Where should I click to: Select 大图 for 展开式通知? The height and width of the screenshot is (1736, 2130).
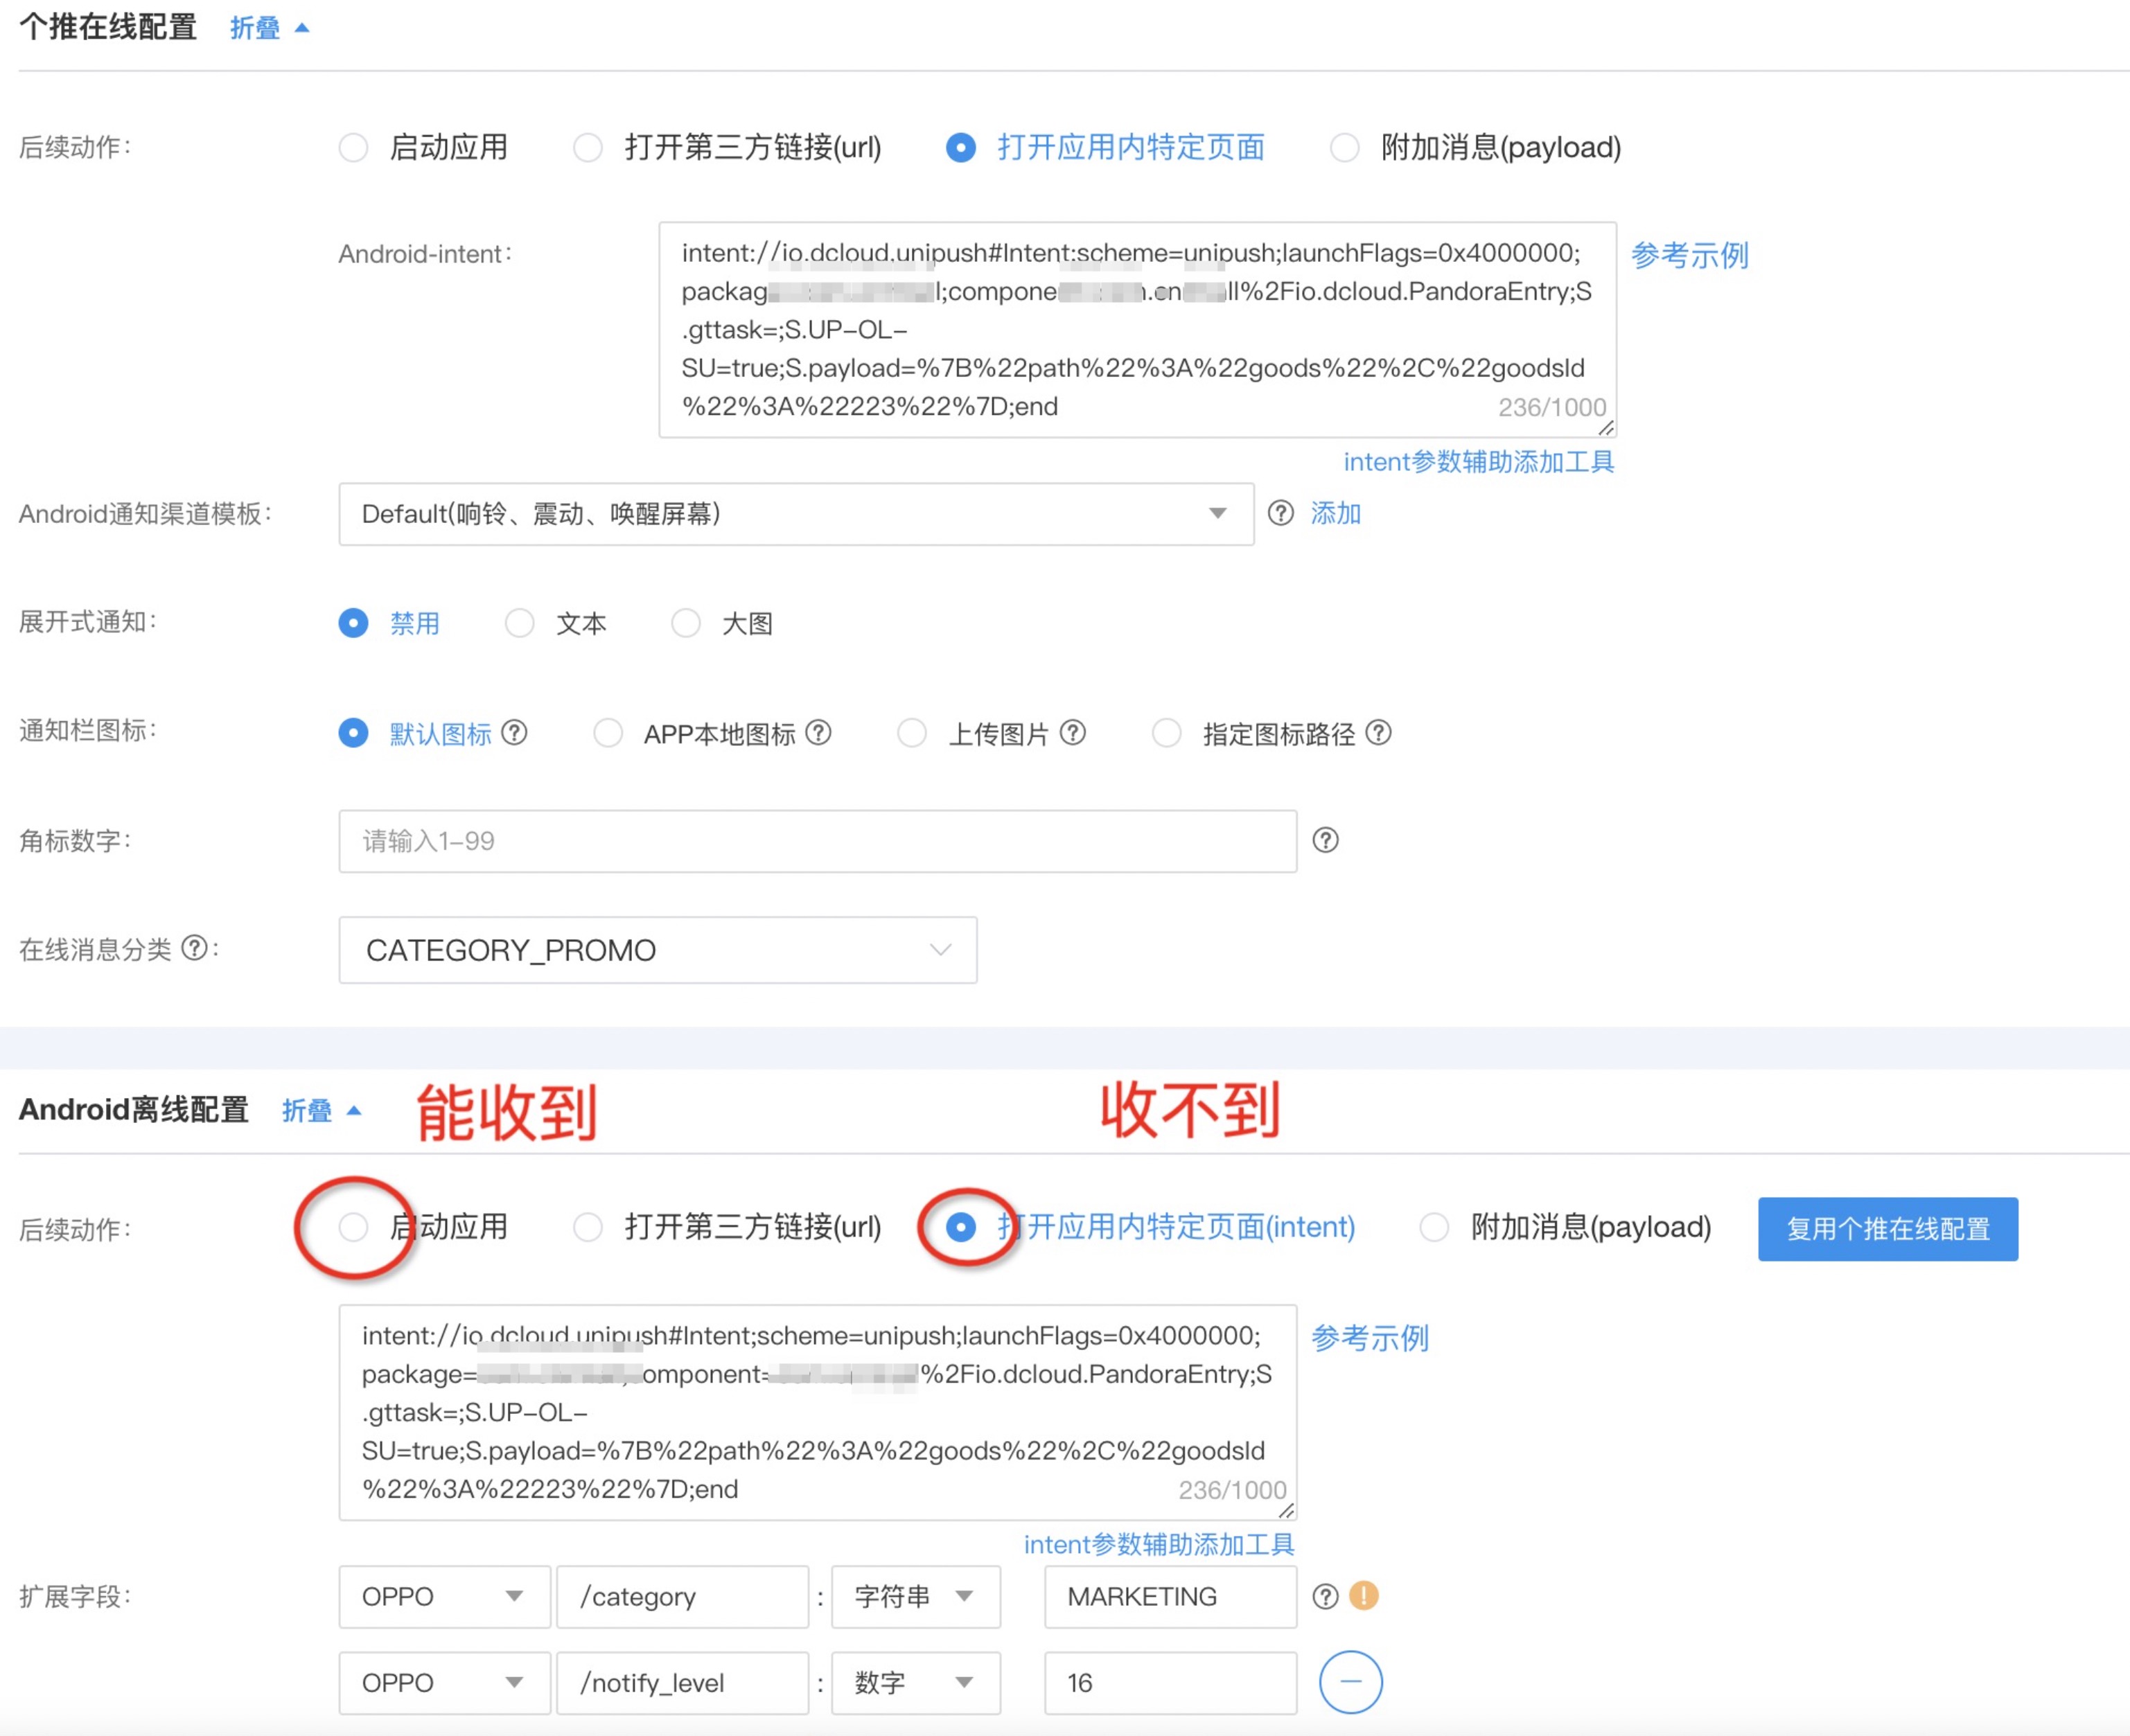coord(686,623)
